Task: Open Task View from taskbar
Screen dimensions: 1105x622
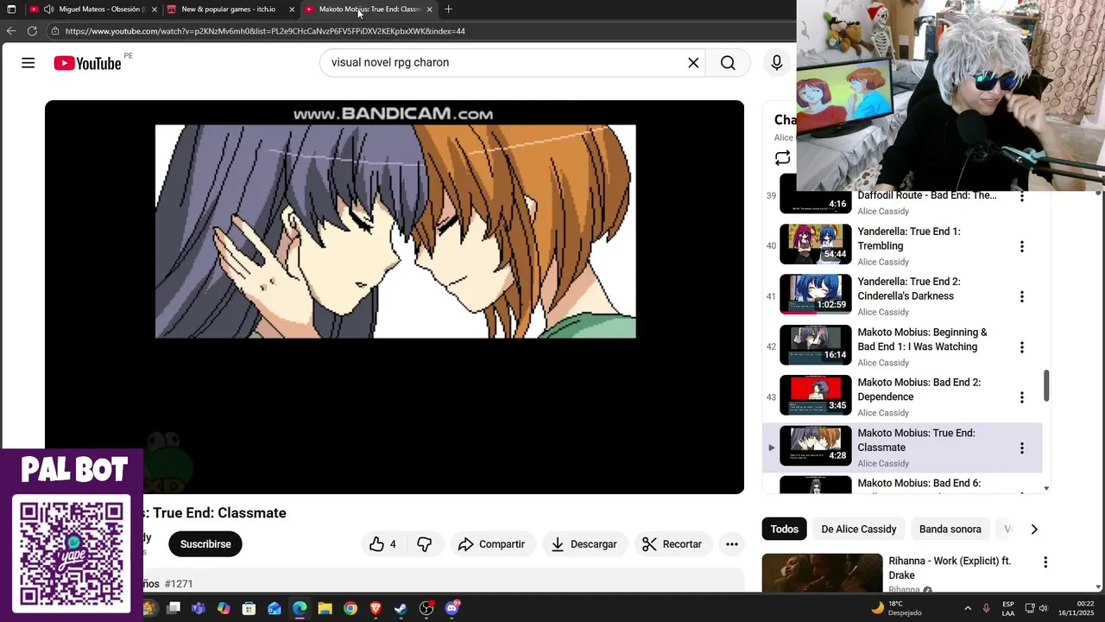Action: tap(174, 608)
